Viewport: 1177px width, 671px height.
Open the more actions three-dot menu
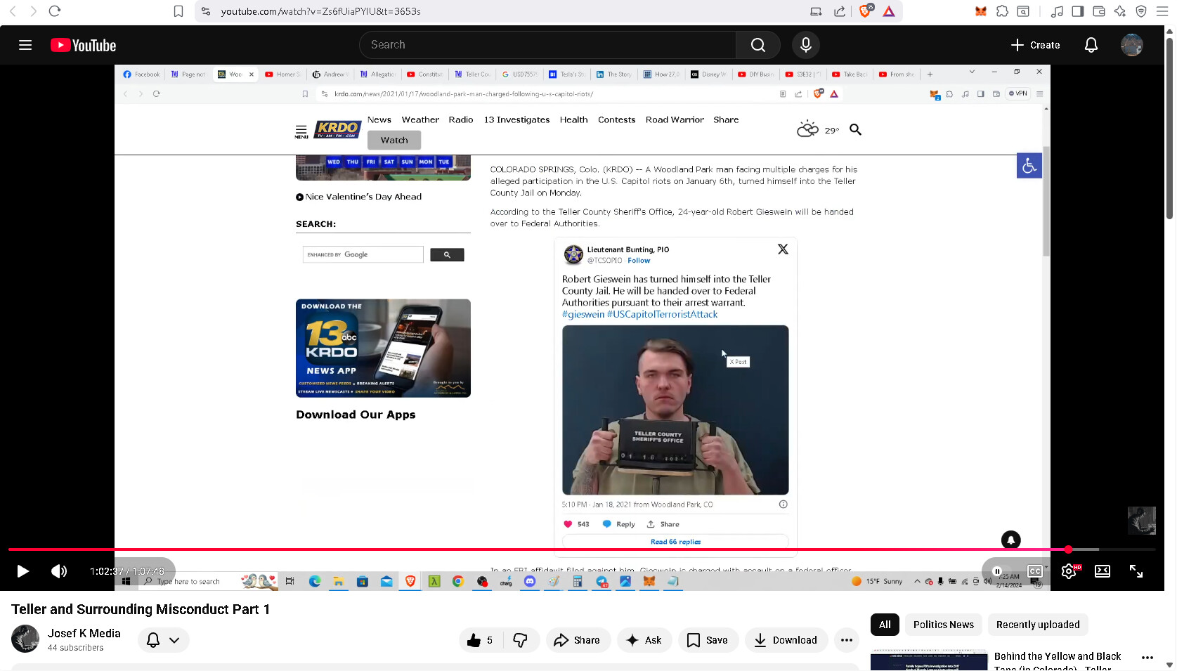coord(847,640)
